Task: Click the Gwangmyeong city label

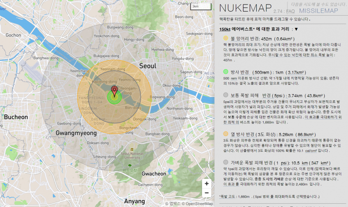Action: pyautogui.click(x=76, y=133)
